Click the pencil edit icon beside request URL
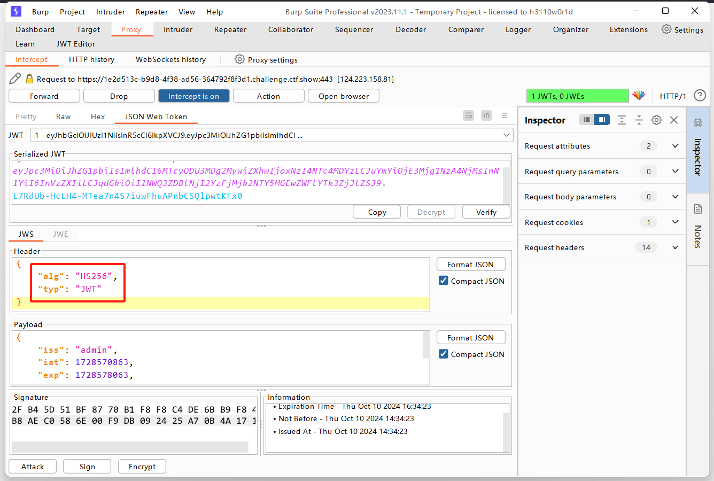 15,79
